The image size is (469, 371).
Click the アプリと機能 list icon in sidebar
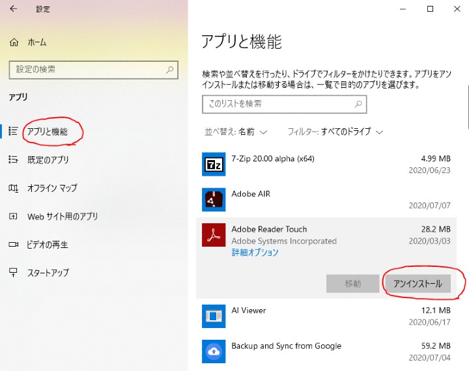[13, 131]
